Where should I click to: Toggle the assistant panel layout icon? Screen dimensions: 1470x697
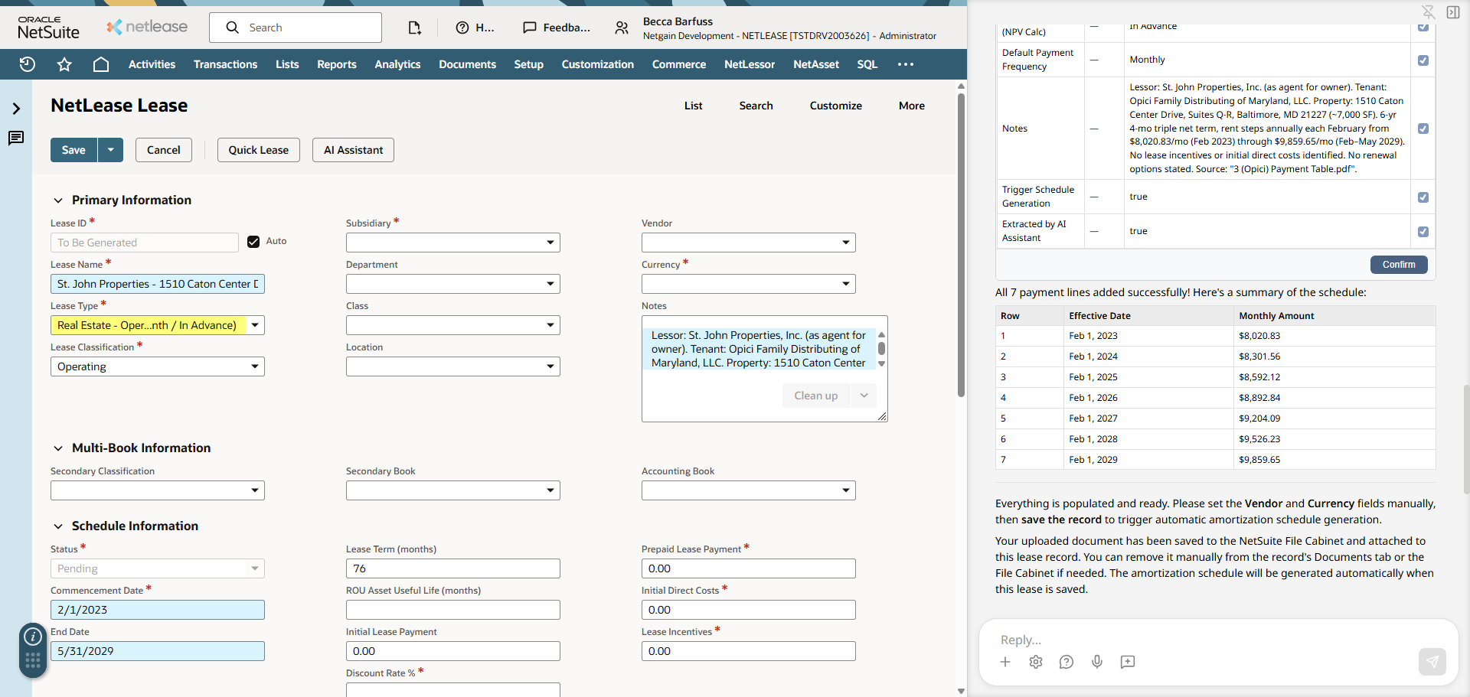1453,11
